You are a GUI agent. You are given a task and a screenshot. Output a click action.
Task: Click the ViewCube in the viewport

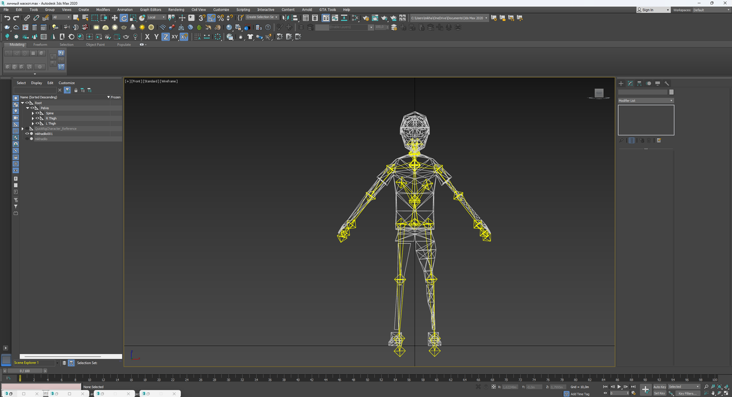pos(599,93)
